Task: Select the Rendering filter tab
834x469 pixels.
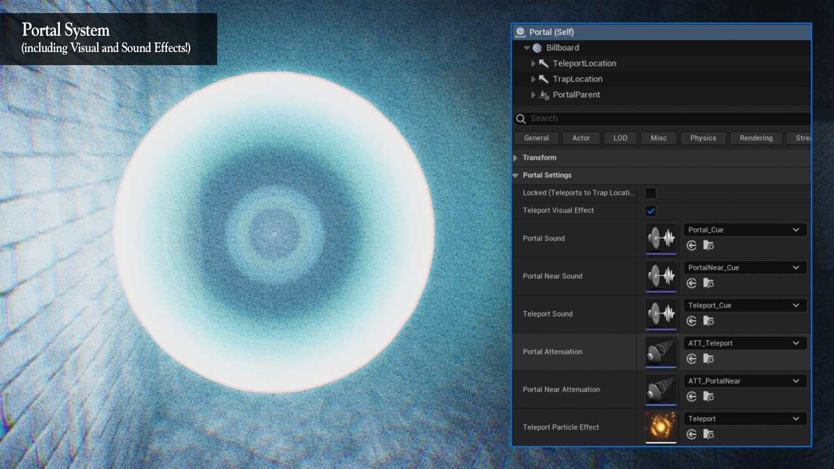Action: (756, 138)
